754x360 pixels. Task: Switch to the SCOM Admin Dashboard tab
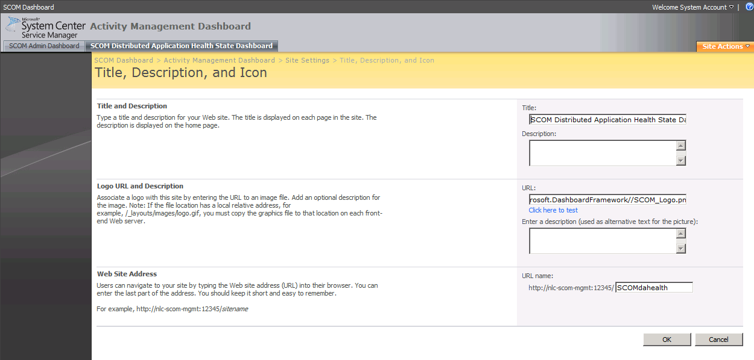click(x=43, y=46)
